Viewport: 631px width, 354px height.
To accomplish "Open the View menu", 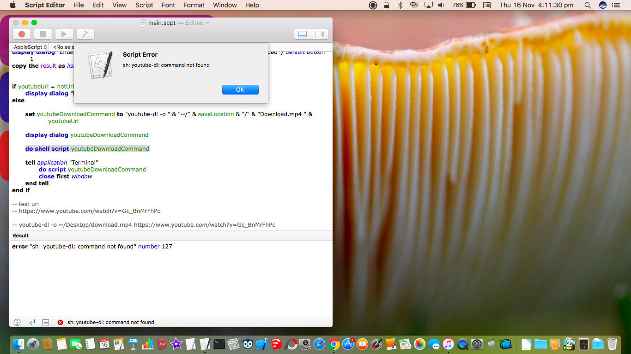I will click(120, 5).
